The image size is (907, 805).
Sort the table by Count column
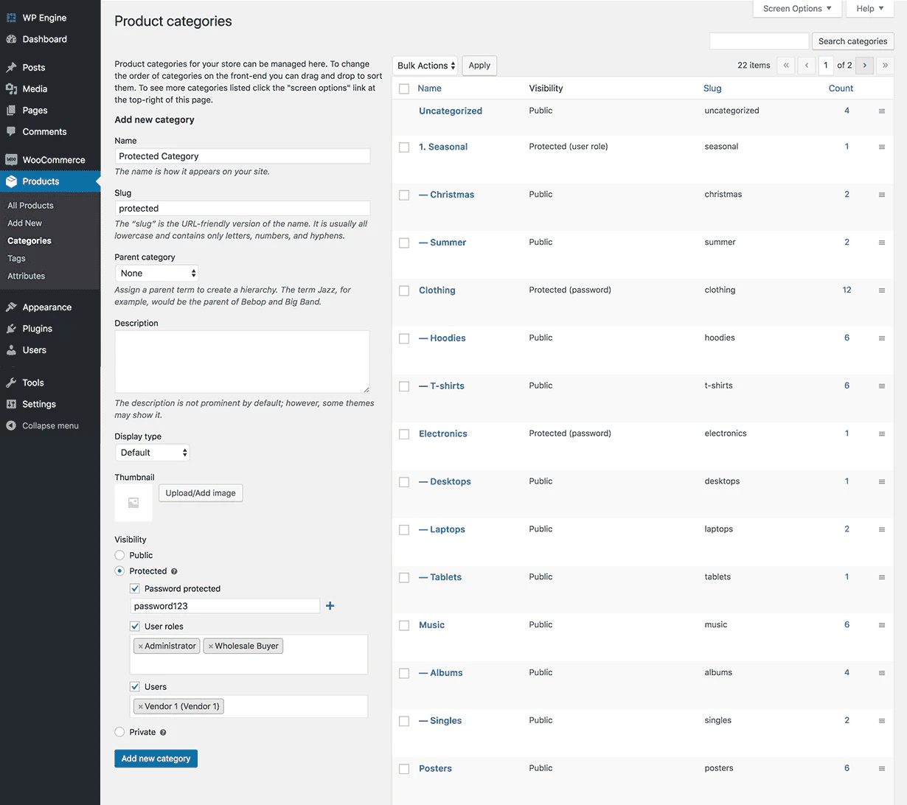[x=841, y=88]
